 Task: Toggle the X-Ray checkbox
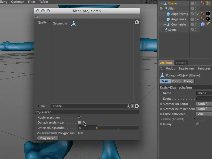pyautogui.click(x=198, y=124)
